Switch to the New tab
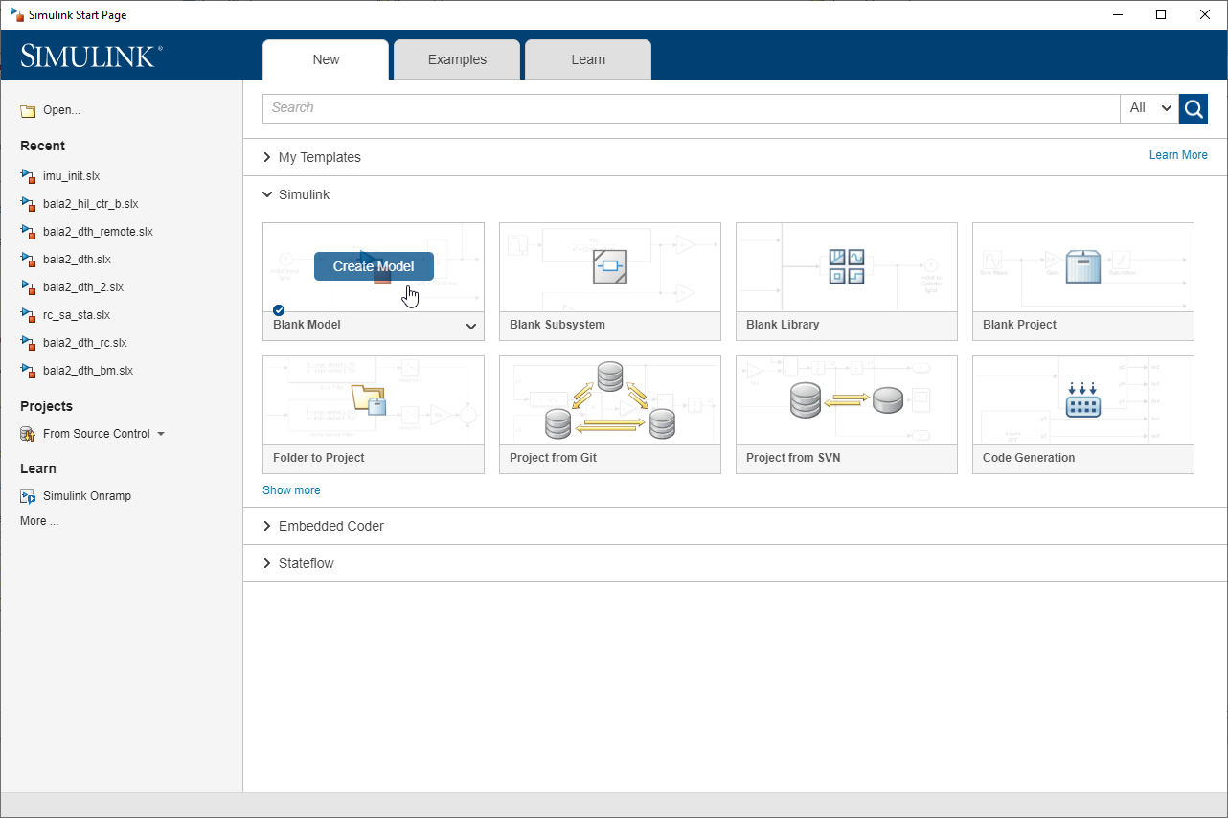The width and height of the screenshot is (1228, 818). (x=326, y=59)
